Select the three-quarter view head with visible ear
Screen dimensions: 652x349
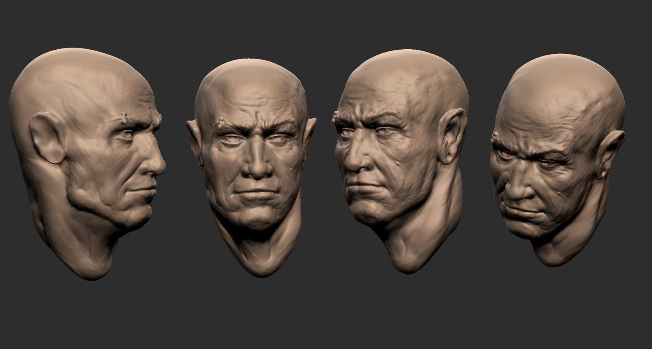pyautogui.click(x=401, y=161)
